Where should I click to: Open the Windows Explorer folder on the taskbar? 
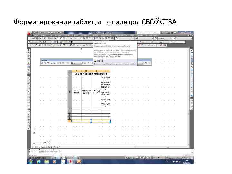tap(47, 162)
